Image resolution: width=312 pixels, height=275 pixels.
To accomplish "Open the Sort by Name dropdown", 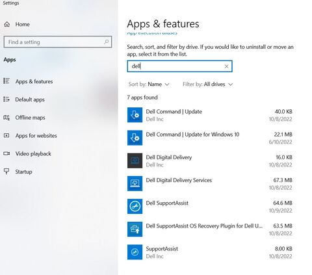I will [x=149, y=85].
